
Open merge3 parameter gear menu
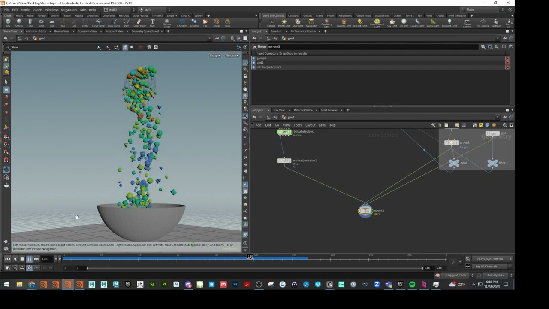click(483, 47)
